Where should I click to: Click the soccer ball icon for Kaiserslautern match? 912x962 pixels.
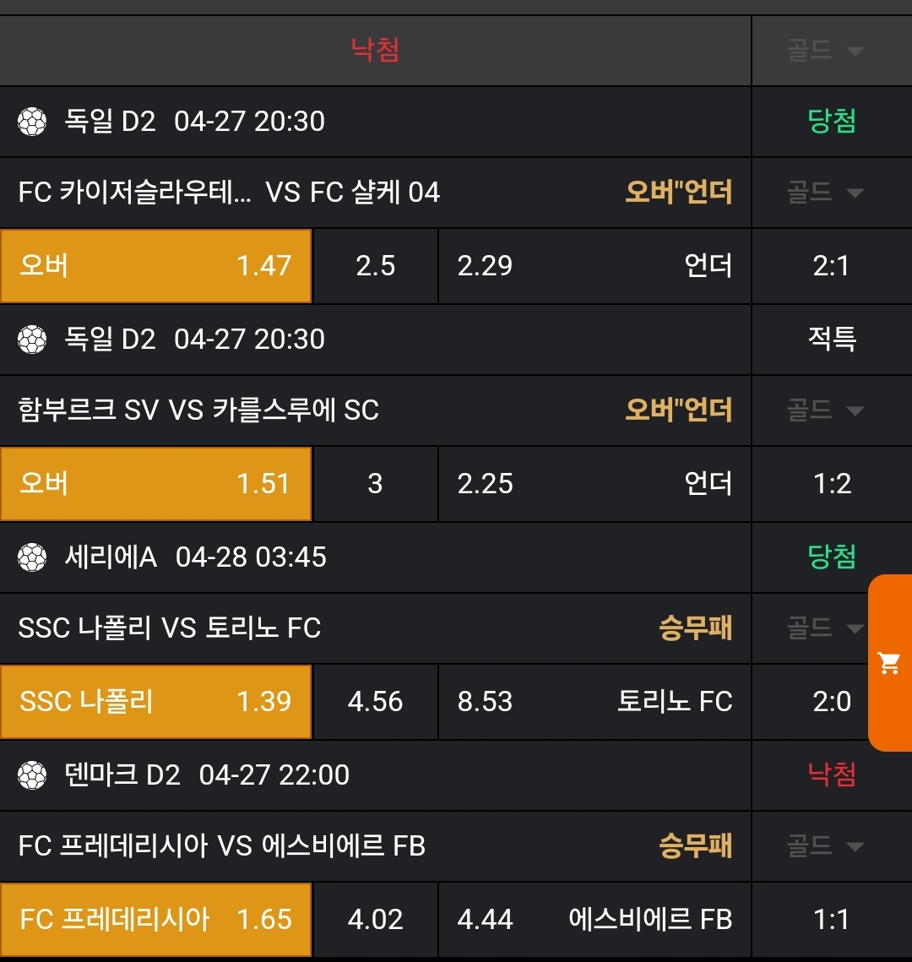[32, 122]
